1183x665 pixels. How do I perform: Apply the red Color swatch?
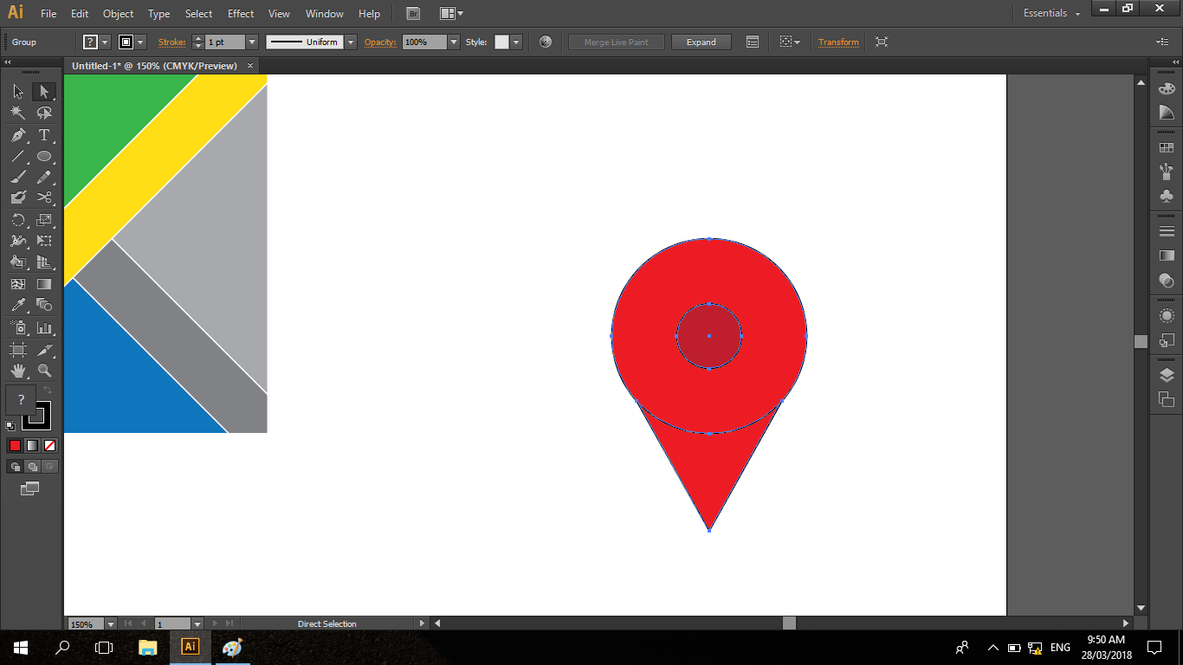coord(15,446)
